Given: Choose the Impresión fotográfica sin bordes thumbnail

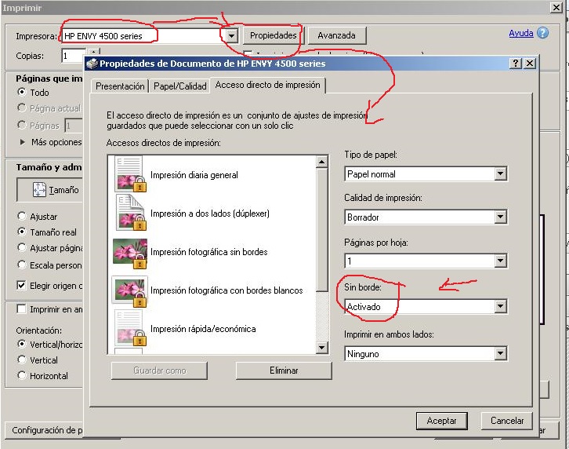Looking at the screenshot, I should [x=130, y=254].
